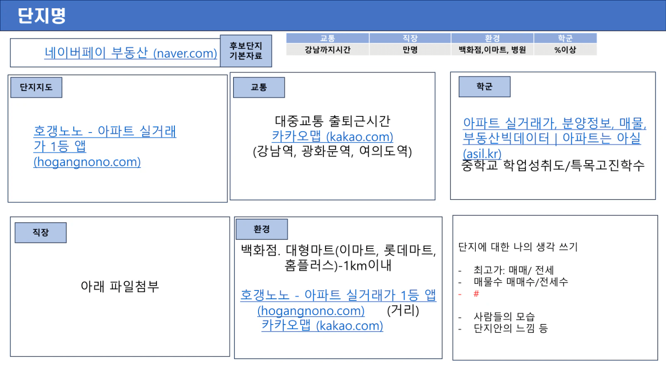Click the (거리) text
The width and height of the screenshot is (666, 374).
[403, 310]
